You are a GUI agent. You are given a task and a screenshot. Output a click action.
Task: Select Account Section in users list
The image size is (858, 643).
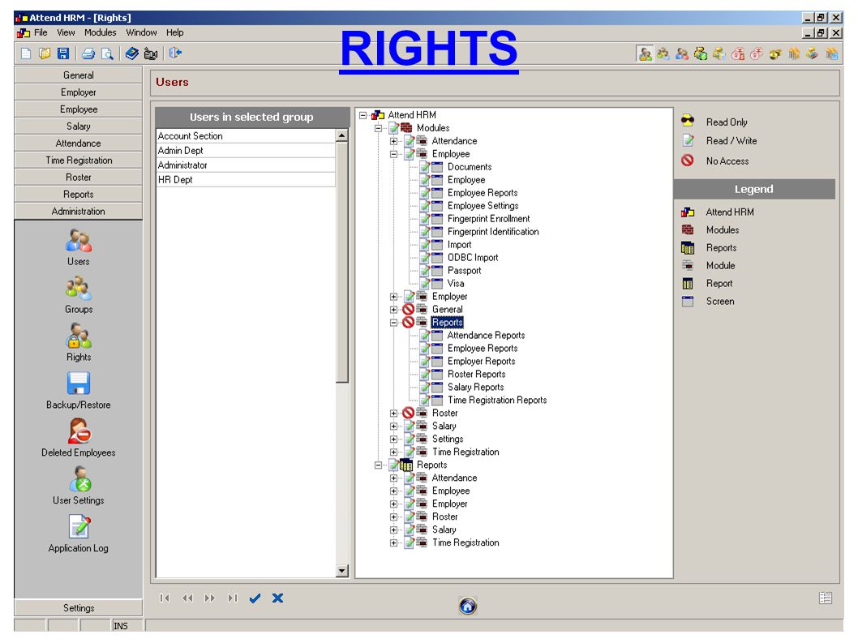[246, 135]
